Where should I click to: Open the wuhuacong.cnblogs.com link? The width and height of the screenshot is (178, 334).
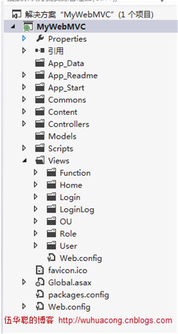[115, 320]
